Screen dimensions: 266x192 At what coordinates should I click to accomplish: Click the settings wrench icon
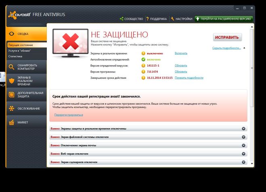point(172,19)
